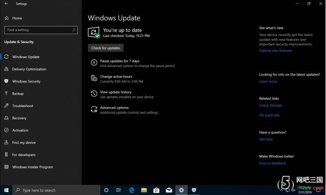Select the Backup upload arrow icon
Screen dimensions: 326x195
click(x=7, y=94)
